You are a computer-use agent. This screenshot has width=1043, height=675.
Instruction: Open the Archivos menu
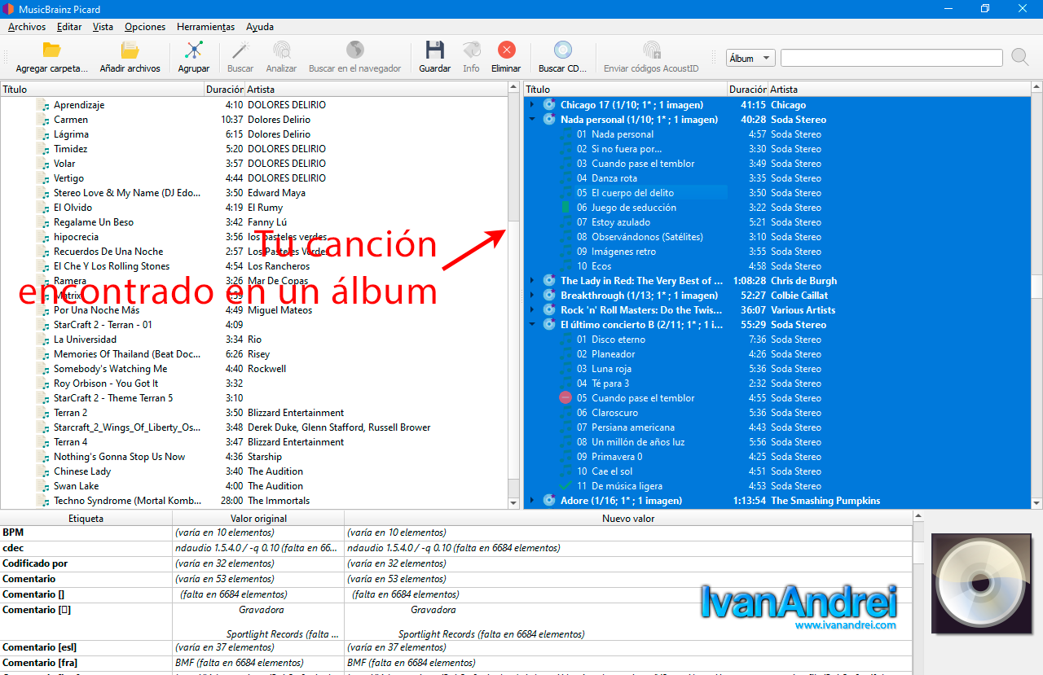click(27, 27)
